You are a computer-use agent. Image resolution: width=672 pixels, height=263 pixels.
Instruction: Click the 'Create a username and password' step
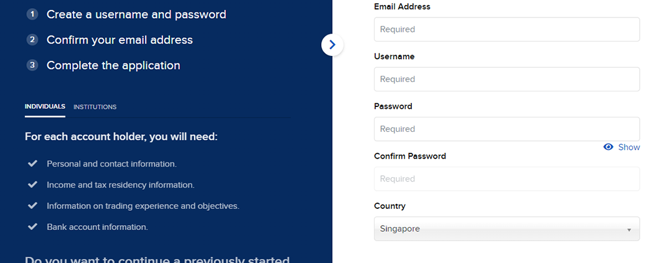tap(136, 14)
